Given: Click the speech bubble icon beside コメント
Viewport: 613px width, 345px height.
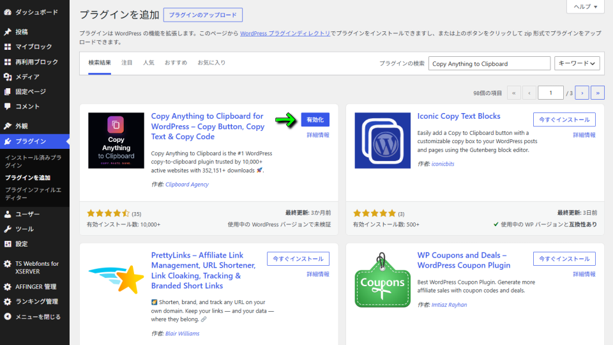Looking at the screenshot, I should point(8,107).
